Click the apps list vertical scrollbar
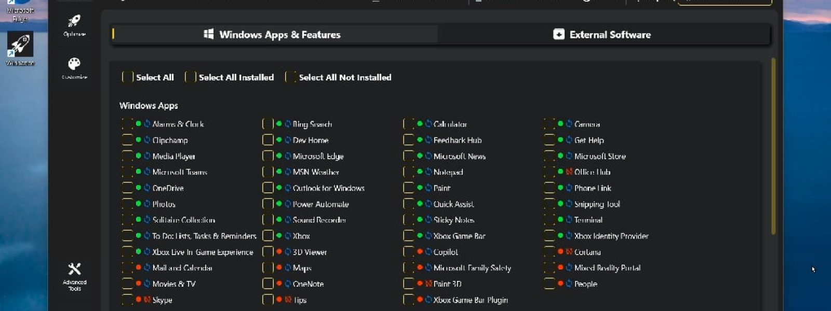The width and height of the screenshot is (831, 311). [773, 146]
